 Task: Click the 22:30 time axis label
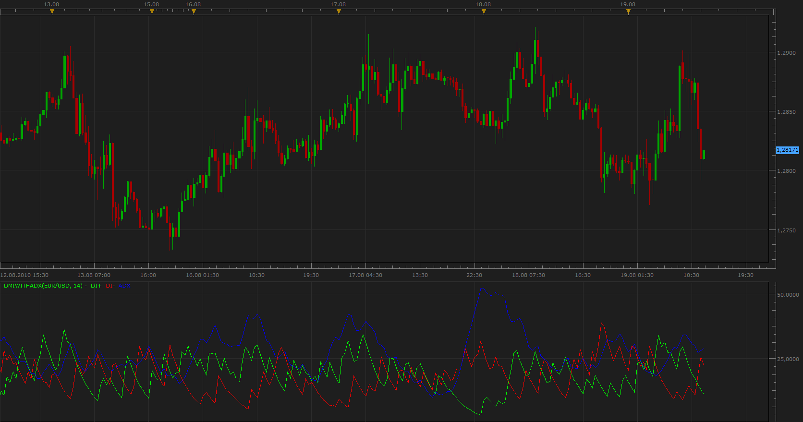[474, 275]
